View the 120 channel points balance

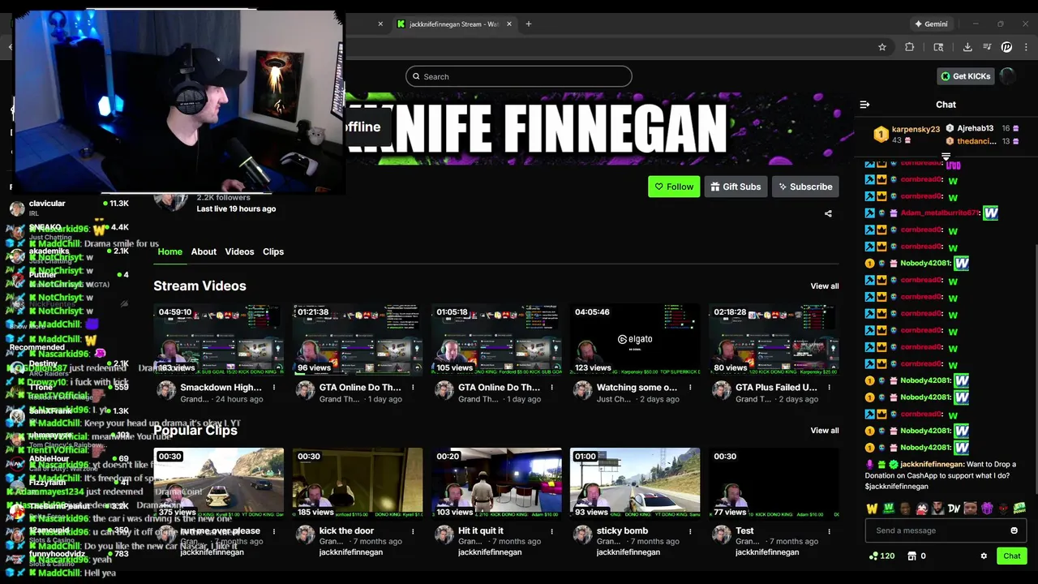point(881,556)
